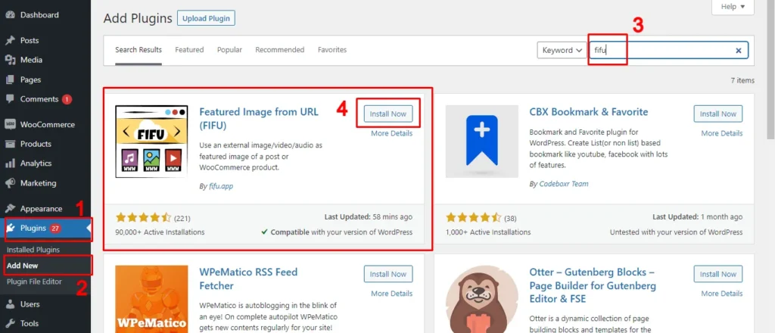
Task: Click 'Last Updated: 58 mins ago' text
Action: pyautogui.click(x=369, y=217)
